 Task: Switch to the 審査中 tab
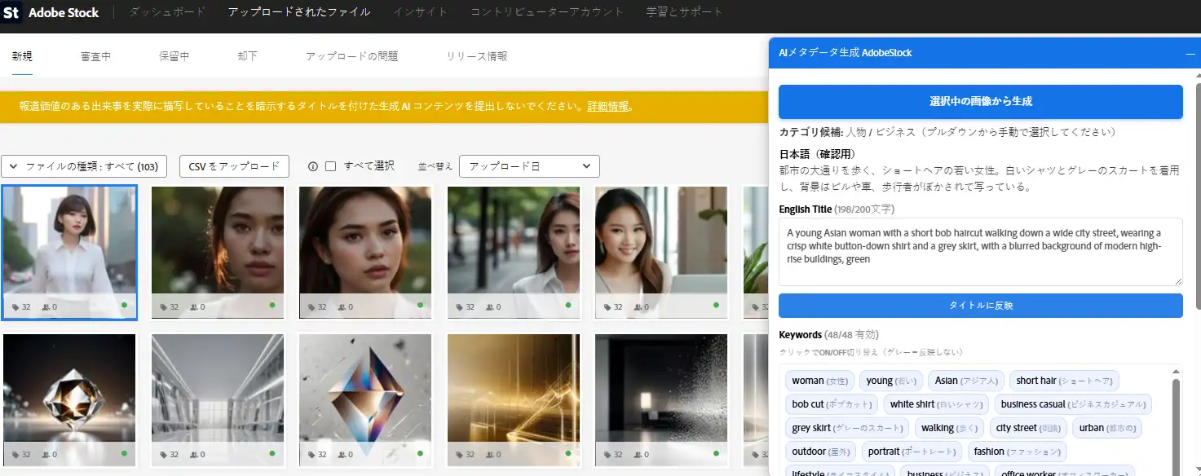coord(95,56)
